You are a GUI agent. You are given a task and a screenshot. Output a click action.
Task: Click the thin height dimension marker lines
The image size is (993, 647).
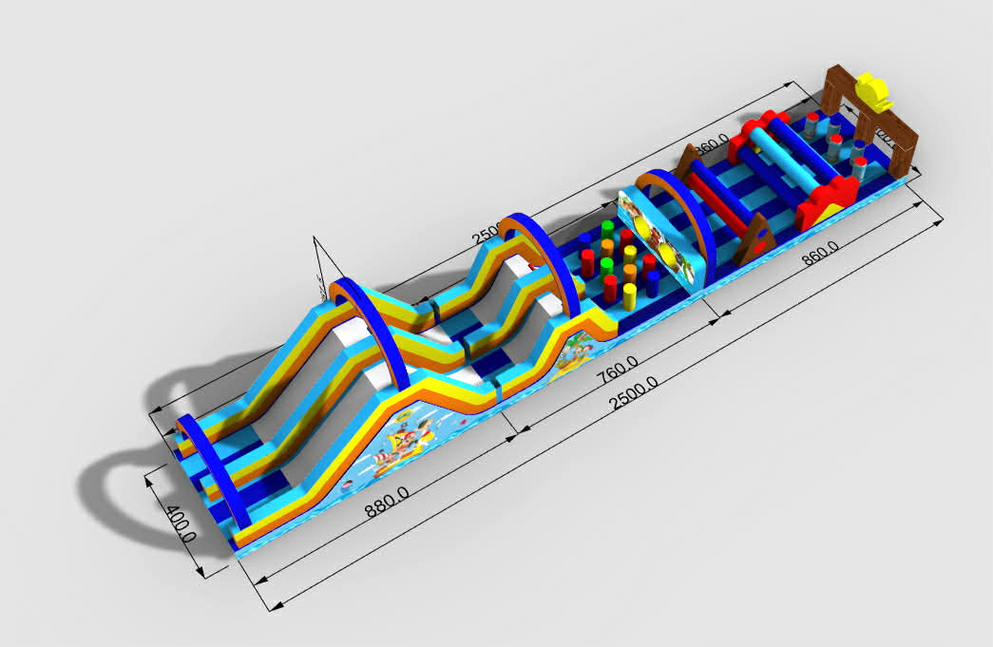pyautogui.click(x=317, y=264)
